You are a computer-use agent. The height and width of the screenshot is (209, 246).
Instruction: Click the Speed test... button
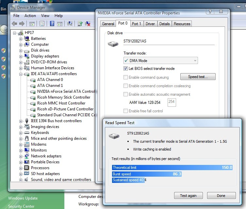198,77
